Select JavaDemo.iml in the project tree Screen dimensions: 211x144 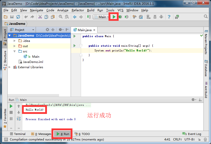click(x=33, y=62)
